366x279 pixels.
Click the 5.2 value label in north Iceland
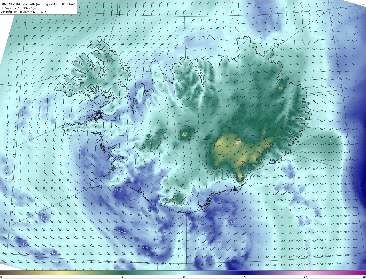click(x=199, y=92)
